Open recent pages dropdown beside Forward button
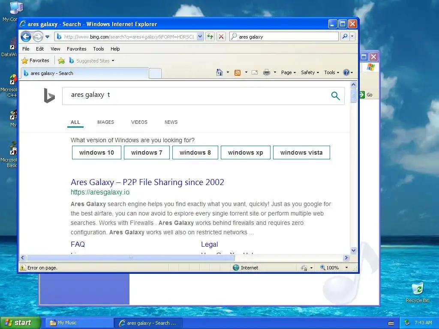 [x=47, y=37]
